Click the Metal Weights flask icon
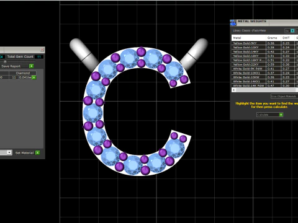This screenshot has width=298, height=223. [233, 23]
